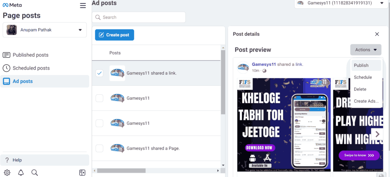This screenshot has width=390, height=177.
Task: Choose Publish from the Actions menu
Action: pyautogui.click(x=361, y=65)
